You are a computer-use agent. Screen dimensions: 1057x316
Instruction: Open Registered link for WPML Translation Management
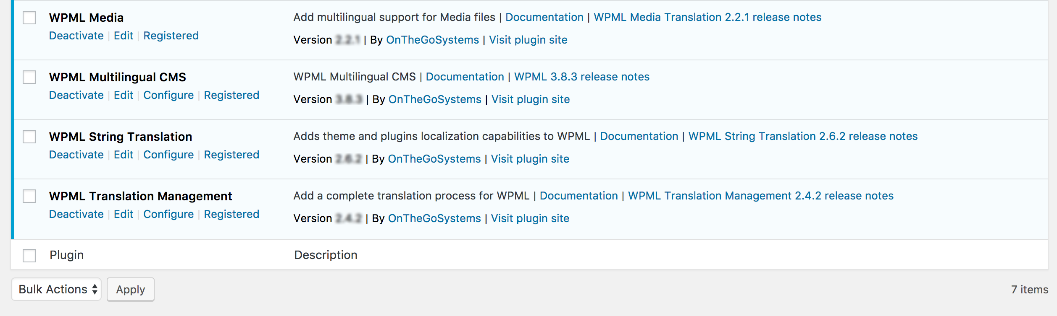[231, 214]
